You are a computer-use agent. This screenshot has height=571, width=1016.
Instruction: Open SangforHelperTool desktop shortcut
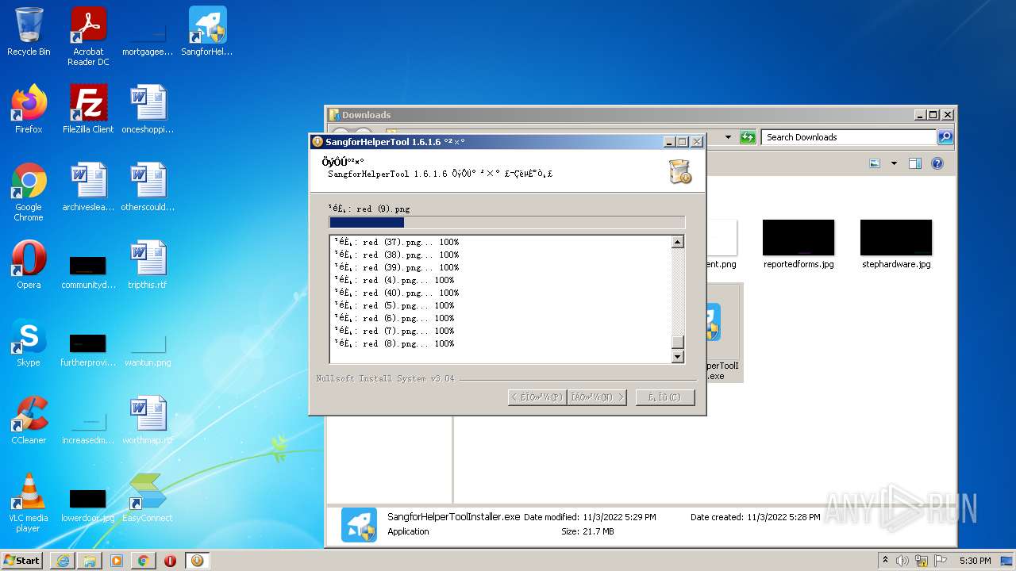coord(207,32)
